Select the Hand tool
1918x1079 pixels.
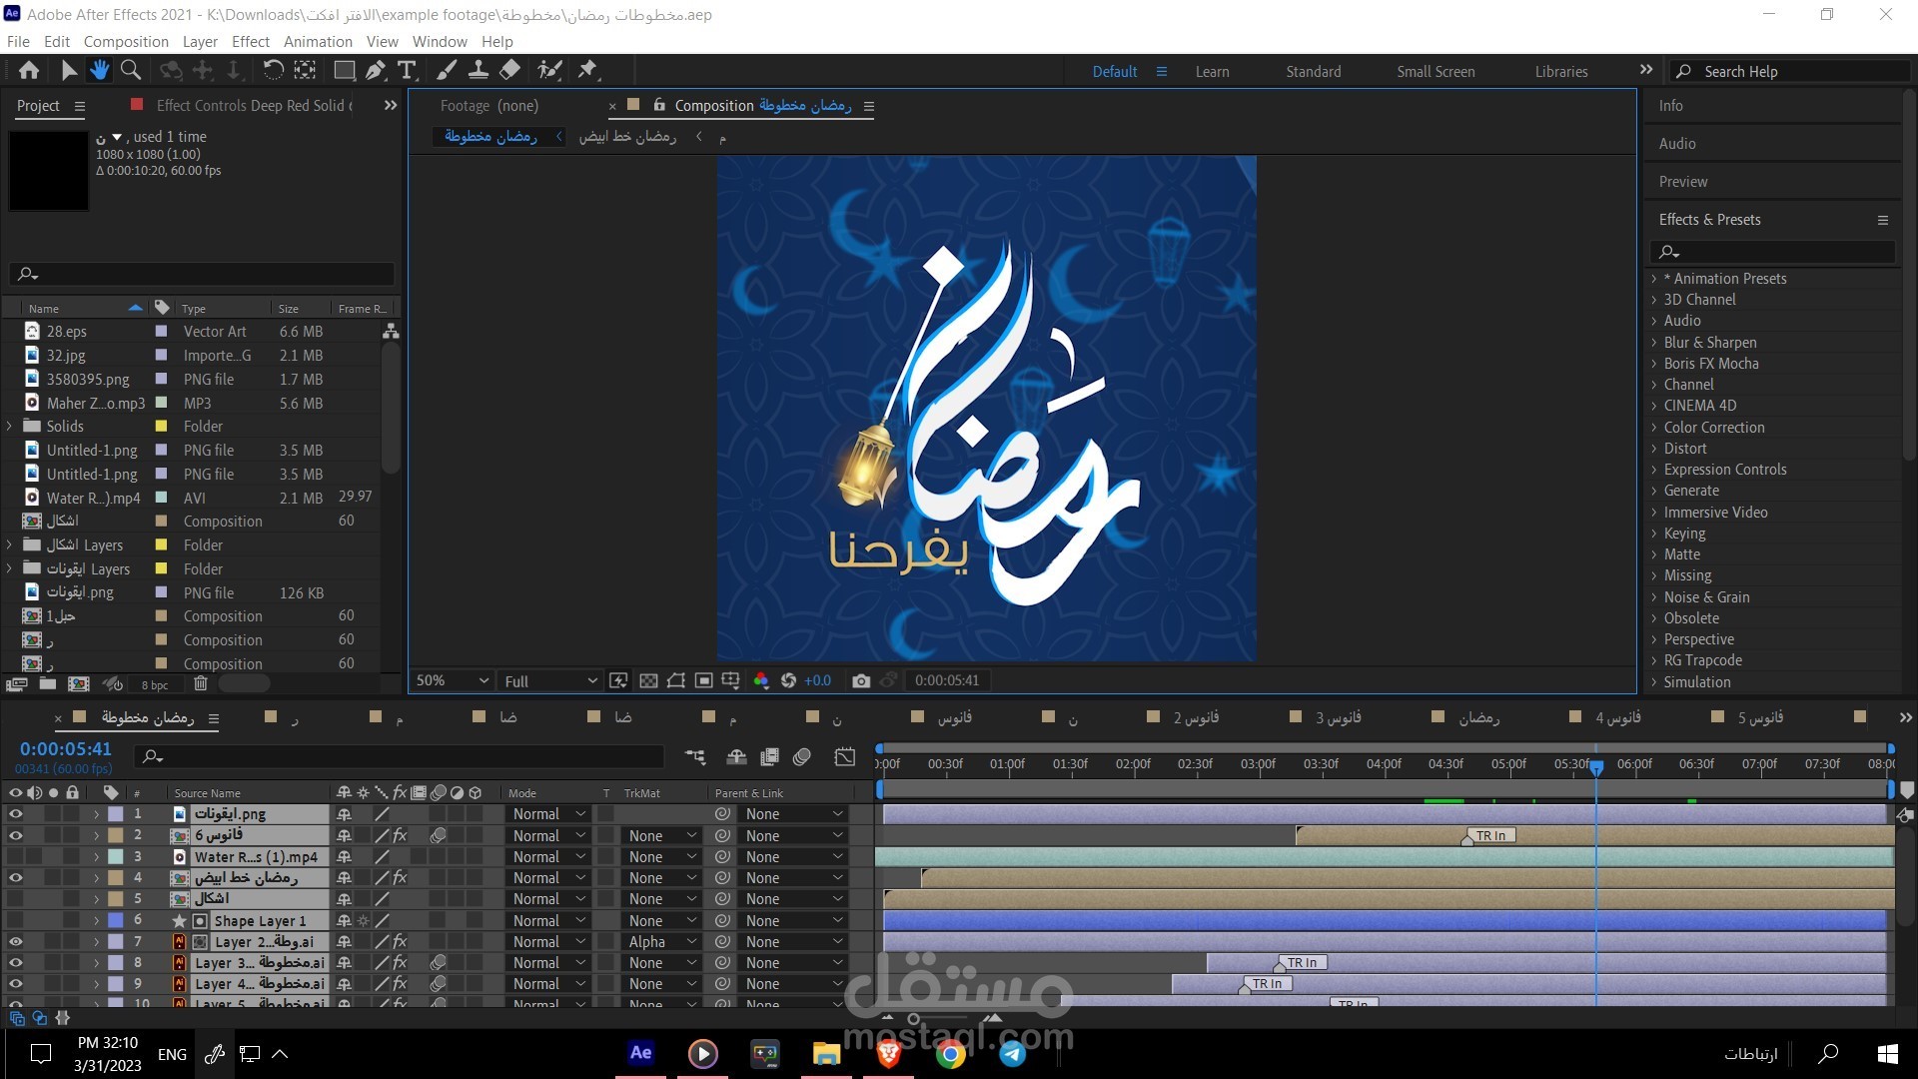(99, 70)
